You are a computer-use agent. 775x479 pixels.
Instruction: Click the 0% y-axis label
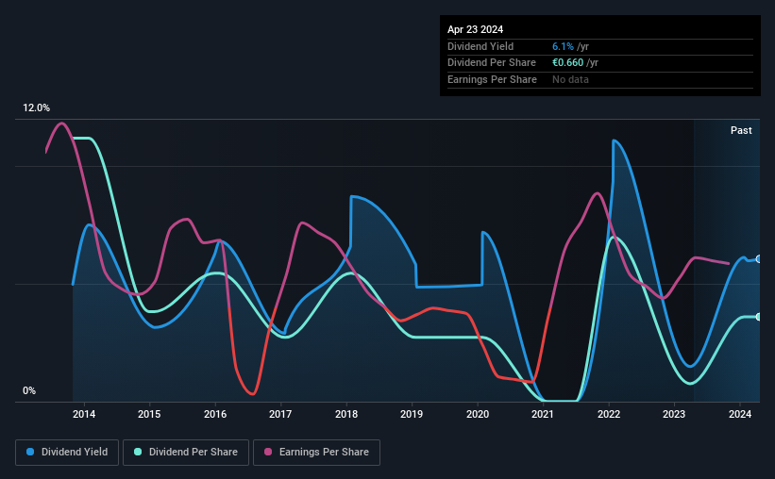(x=29, y=390)
